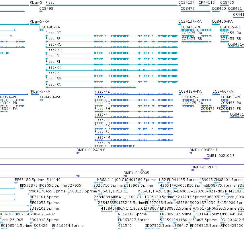The width and height of the screenshot is (244, 230).
Task: Click BAC end DME1-009E24.F
Action: (x=191, y=153)
